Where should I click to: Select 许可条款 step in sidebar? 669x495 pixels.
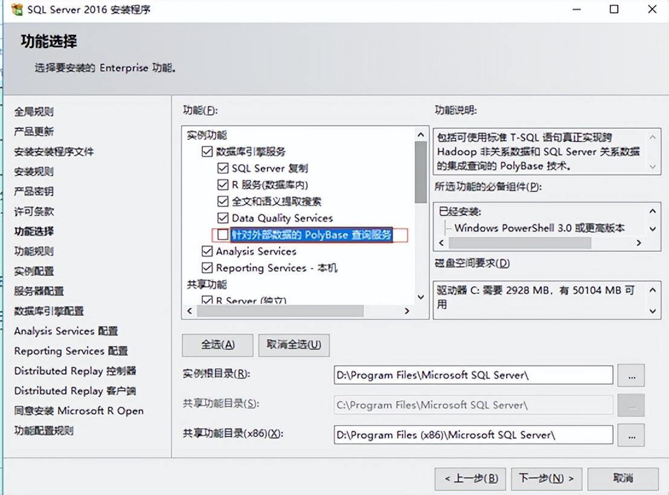click(34, 211)
